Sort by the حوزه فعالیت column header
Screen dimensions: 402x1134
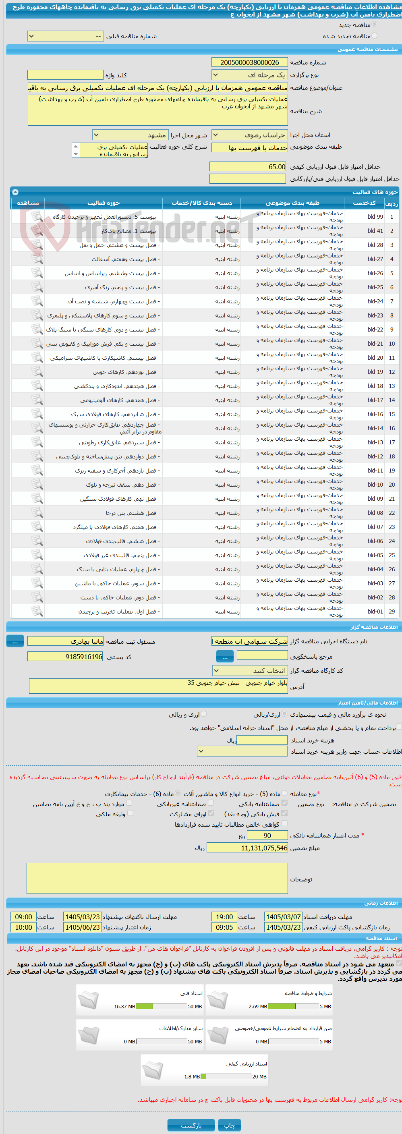click(103, 203)
